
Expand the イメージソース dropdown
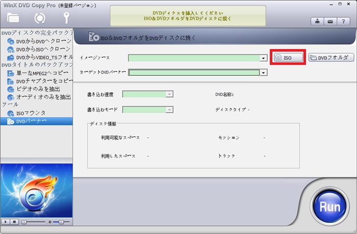click(264, 58)
